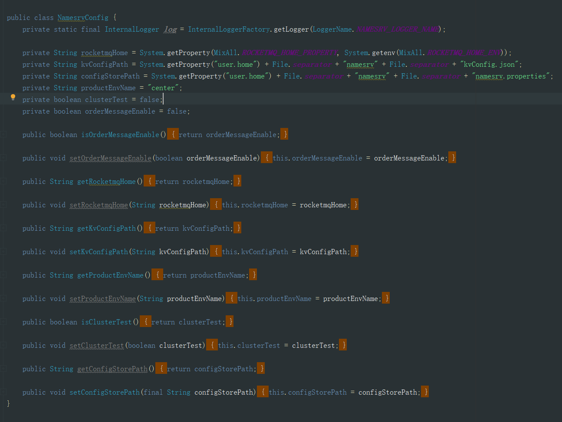
Task: Click the NAMESRV_LOGGER_NAME constant
Action: (x=397, y=29)
